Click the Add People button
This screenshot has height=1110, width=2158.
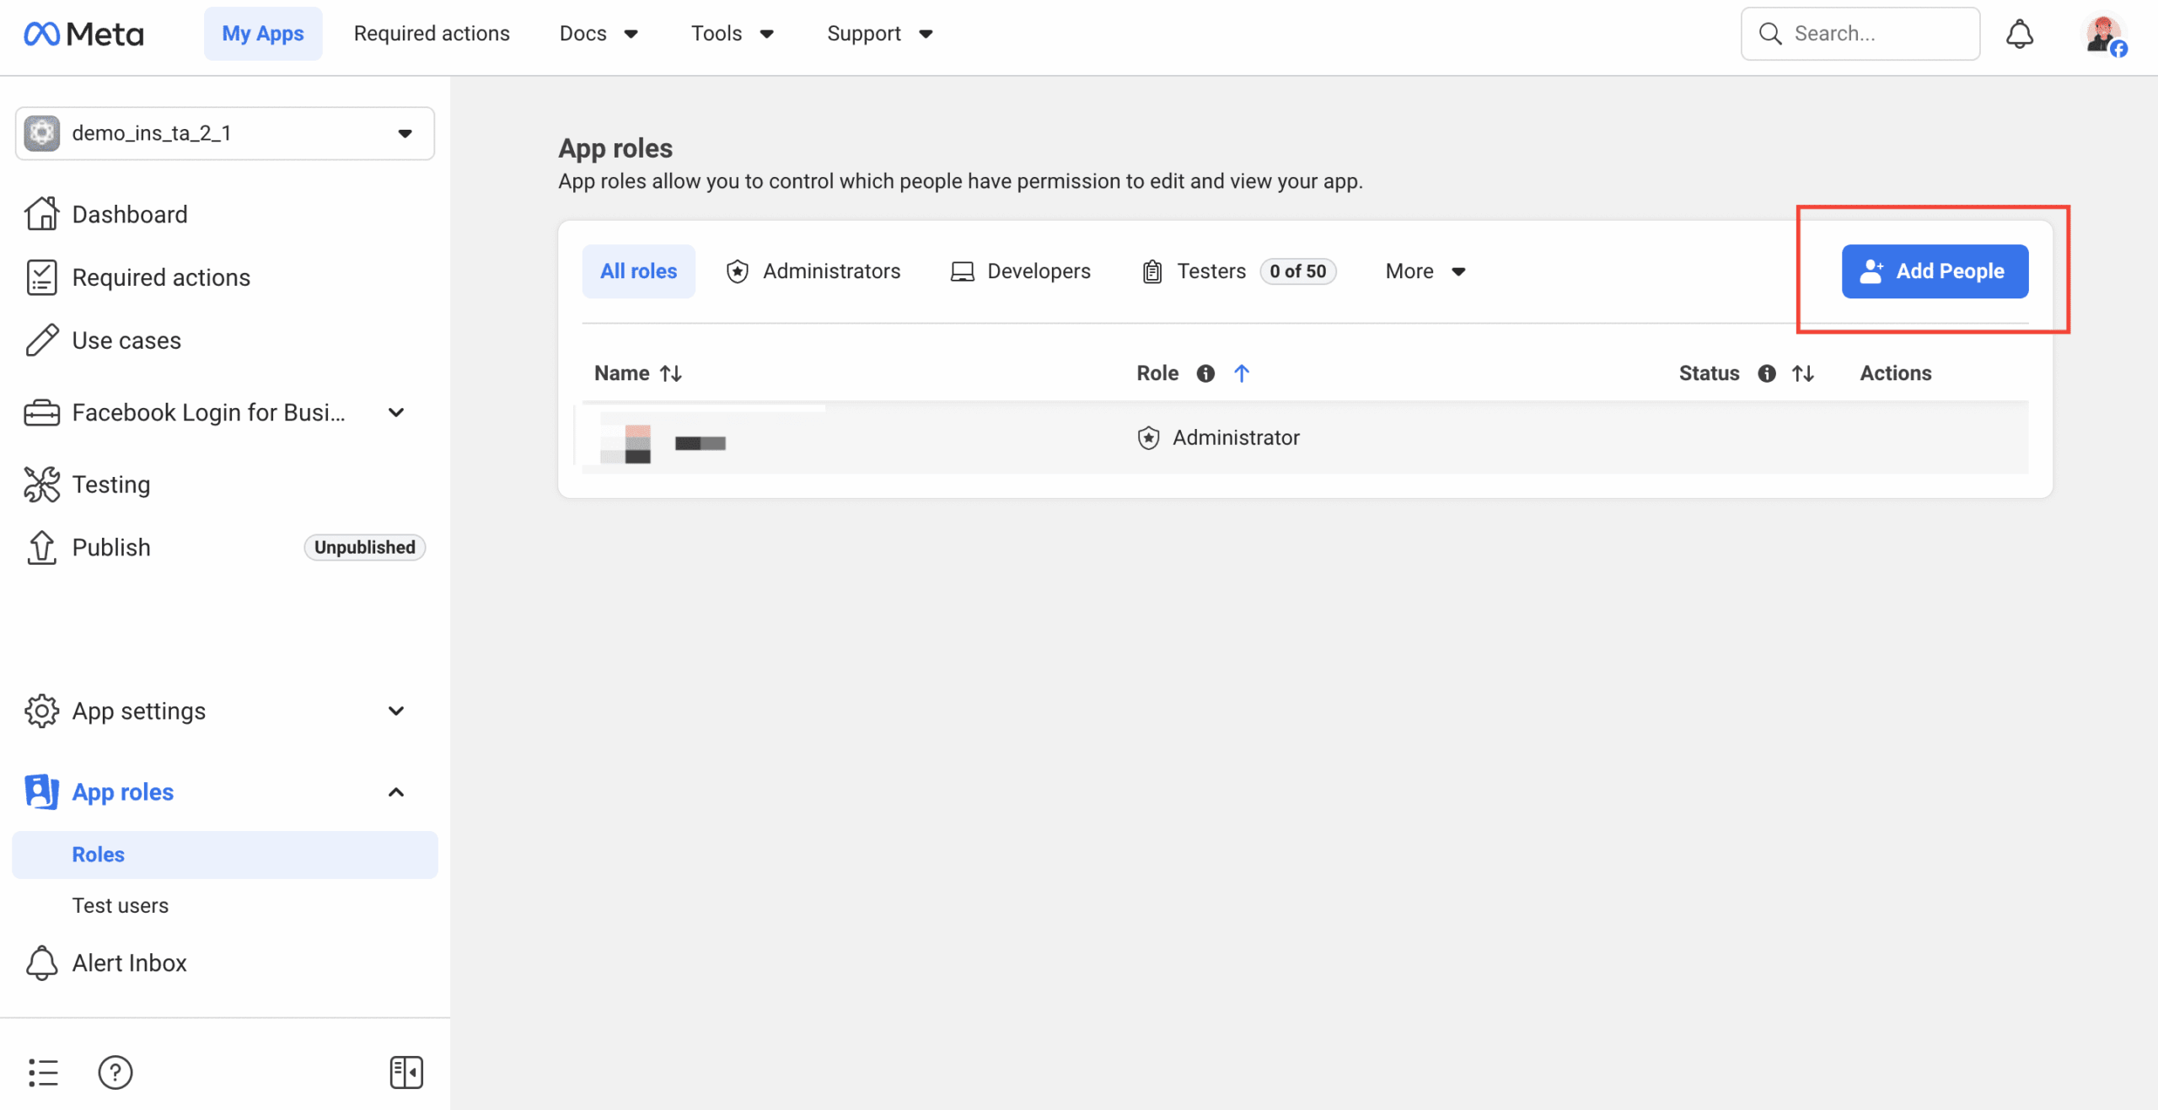click(1935, 271)
